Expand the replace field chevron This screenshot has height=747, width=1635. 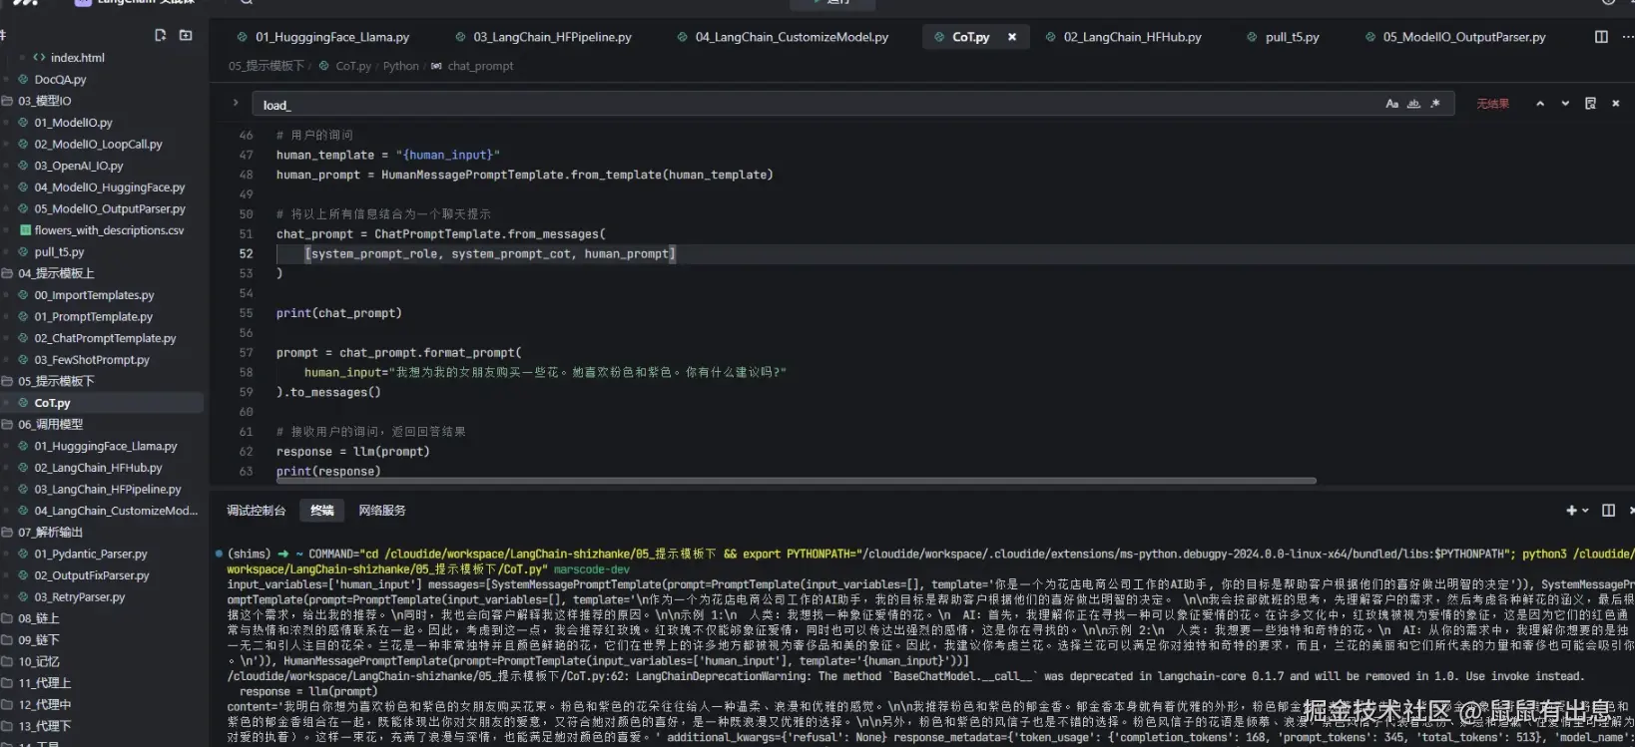[236, 103]
